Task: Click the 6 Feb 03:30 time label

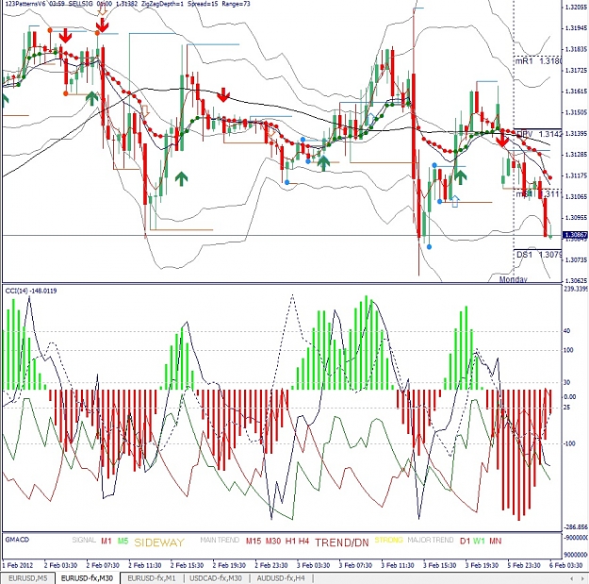Action: coord(566,565)
